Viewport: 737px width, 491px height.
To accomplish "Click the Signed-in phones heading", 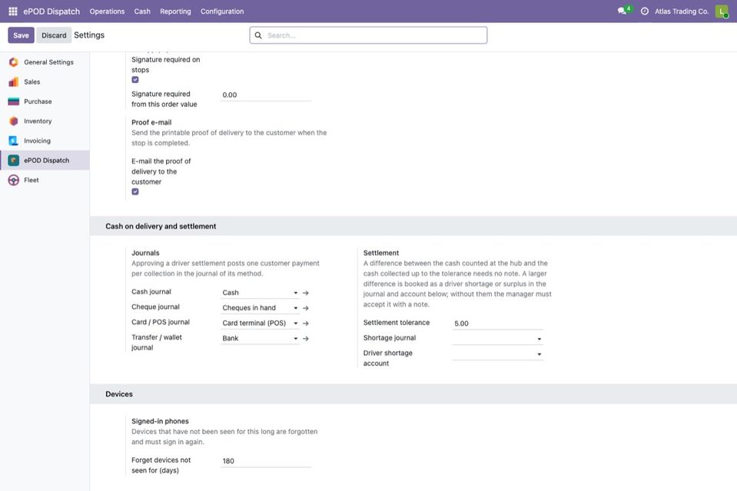I will click(161, 422).
